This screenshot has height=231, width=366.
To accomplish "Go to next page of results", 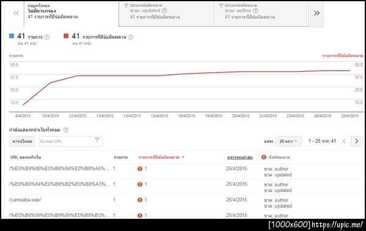I will pos(357,141).
